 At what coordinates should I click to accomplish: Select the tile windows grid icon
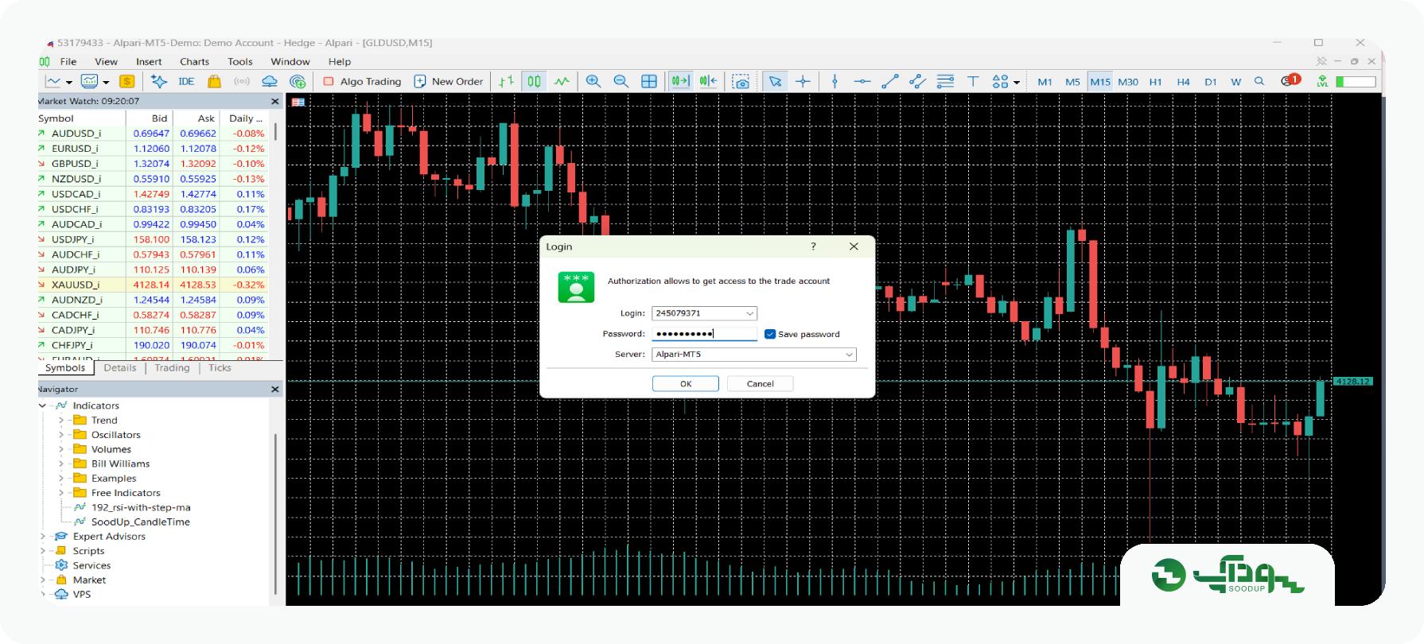649,81
